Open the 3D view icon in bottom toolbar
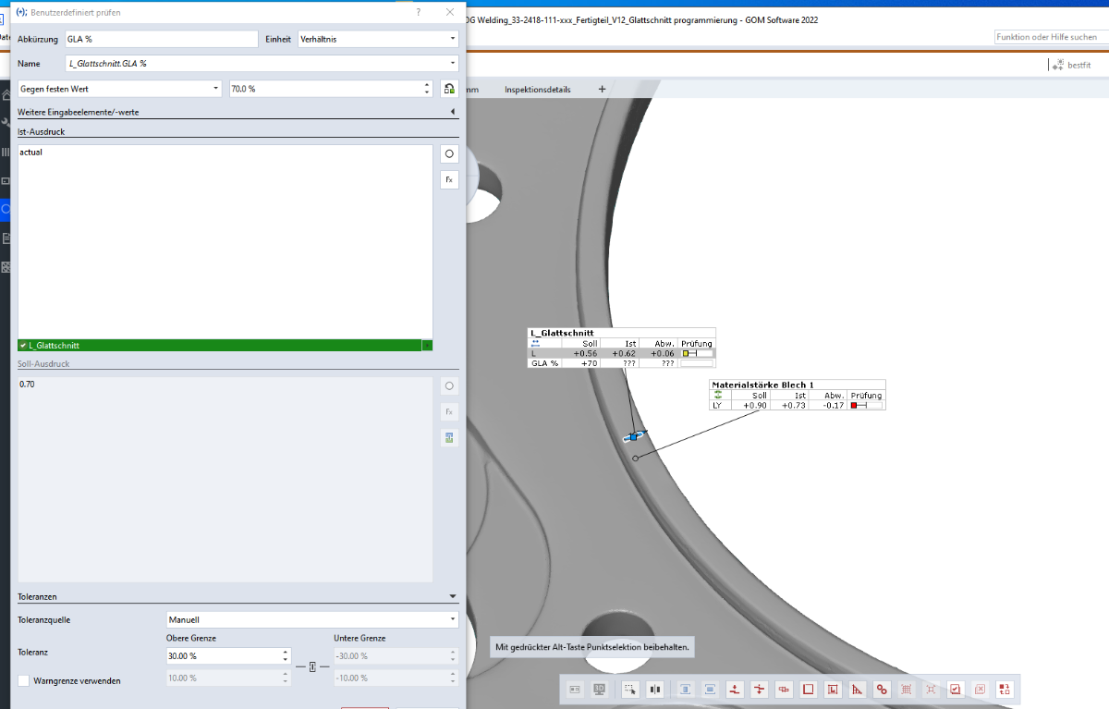The image size is (1109, 709). pos(599,689)
